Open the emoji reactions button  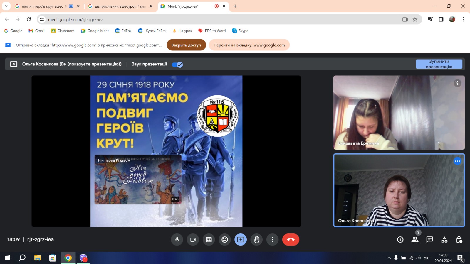tap(225, 240)
